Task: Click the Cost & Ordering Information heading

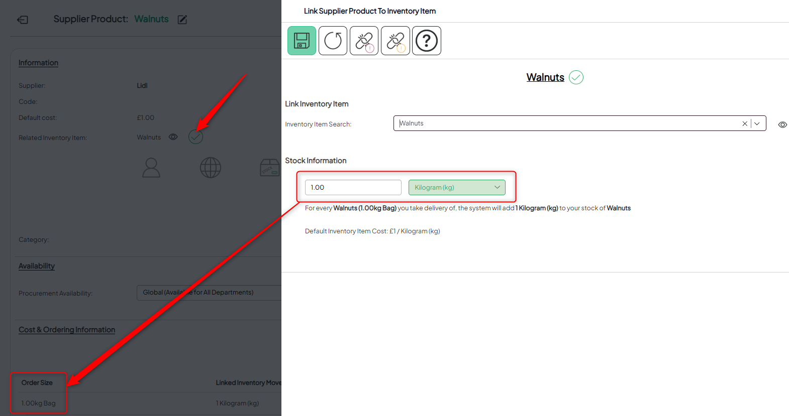Action: (x=67, y=330)
